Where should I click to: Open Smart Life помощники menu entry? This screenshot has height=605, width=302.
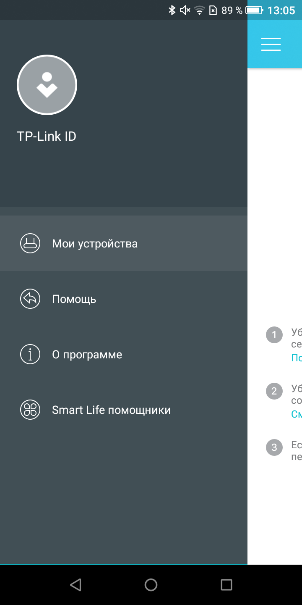click(124, 410)
